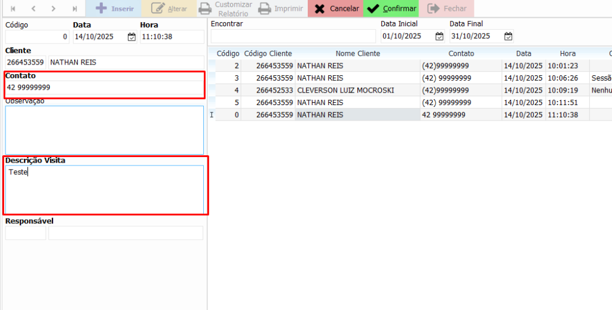This screenshot has height=310, width=612.
Task: Click the Inserir toolbar button
Action: tap(114, 9)
